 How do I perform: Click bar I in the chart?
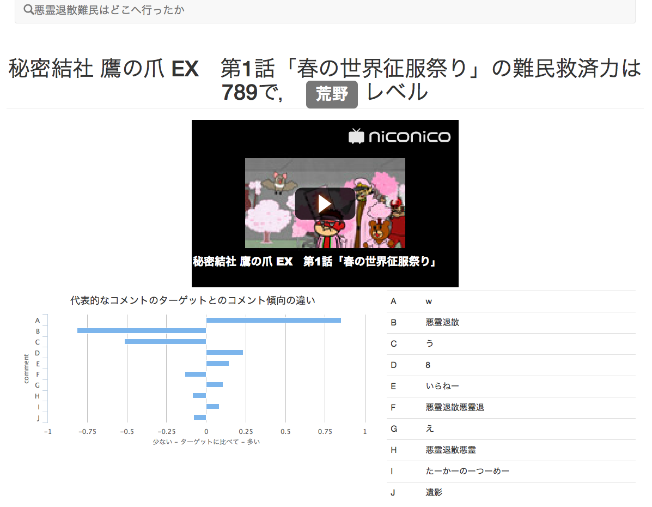[x=212, y=406]
